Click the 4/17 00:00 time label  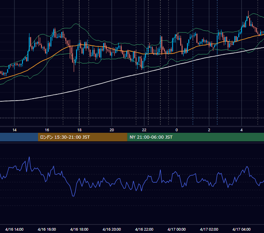click(x=177, y=229)
